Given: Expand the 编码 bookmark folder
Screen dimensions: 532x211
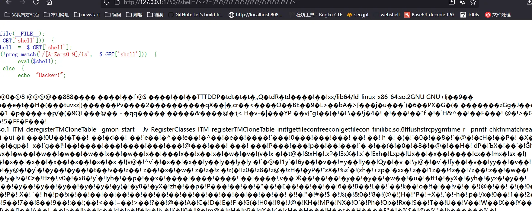Looking at the screenshot, I should (x=113, y=15).
